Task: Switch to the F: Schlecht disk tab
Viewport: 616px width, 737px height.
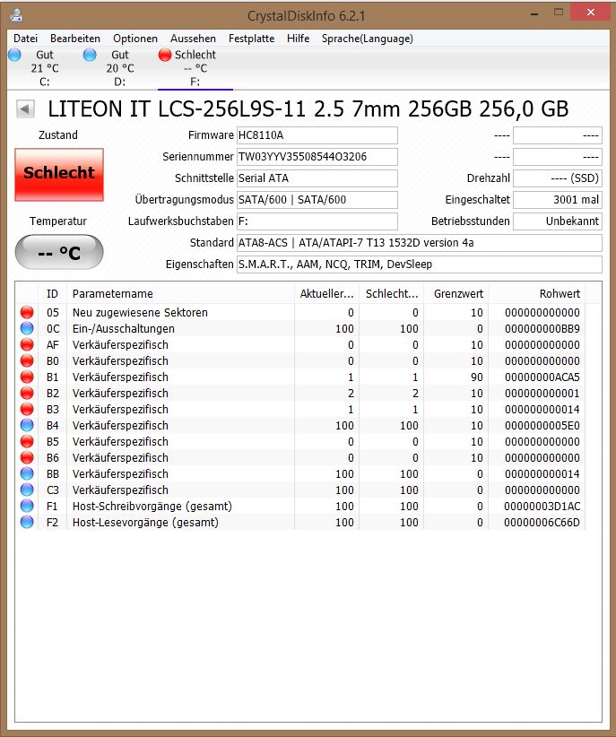Action: tap(195, 68)
